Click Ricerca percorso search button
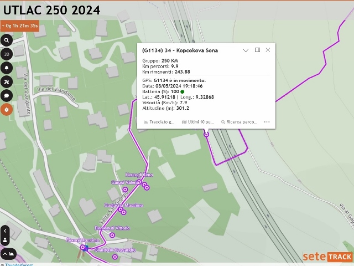This screenshot has height=266, width=354. pos(239,122)
